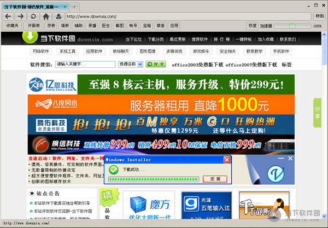Select the 游戏娱乐 category
The height and width of the screenshot is (228, 328).
(x=201, y=51)
